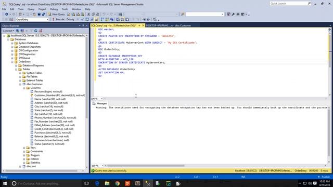Viewport: 333px width, 187px height.
Task: Click the Connect Object Explorer plug icon
Action: pyautogui.click(x=18, y=31)
